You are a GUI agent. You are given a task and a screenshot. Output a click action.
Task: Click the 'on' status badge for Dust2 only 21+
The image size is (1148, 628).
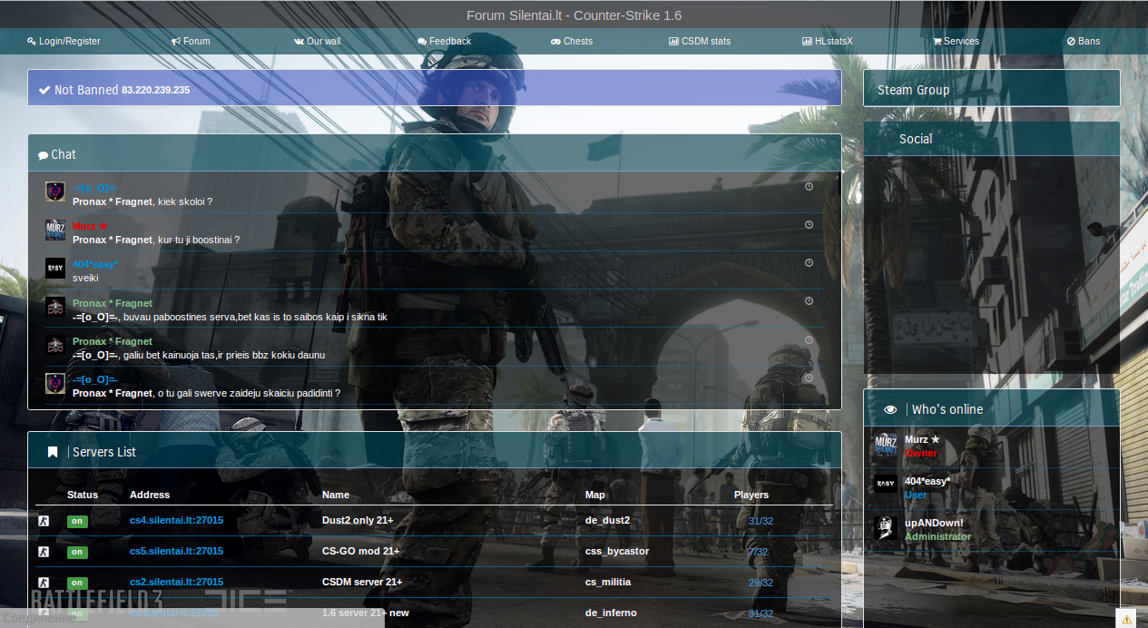click(77, 521)
